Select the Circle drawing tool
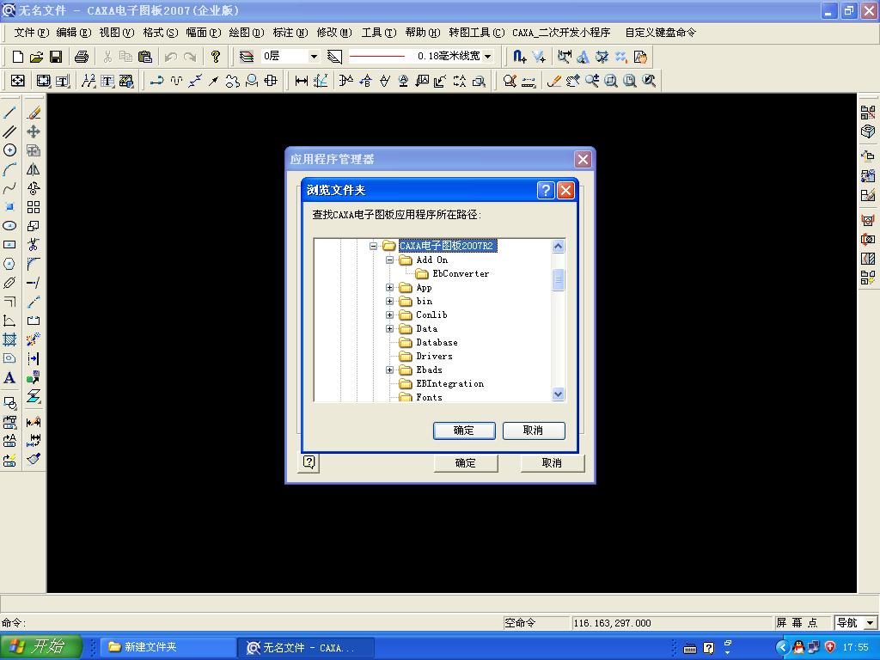The height and width of the screenshot is (660, 880). tap(9, 150)
